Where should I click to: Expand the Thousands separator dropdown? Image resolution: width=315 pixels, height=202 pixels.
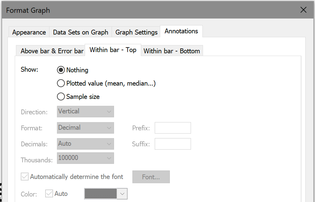(x=85, y=158)
